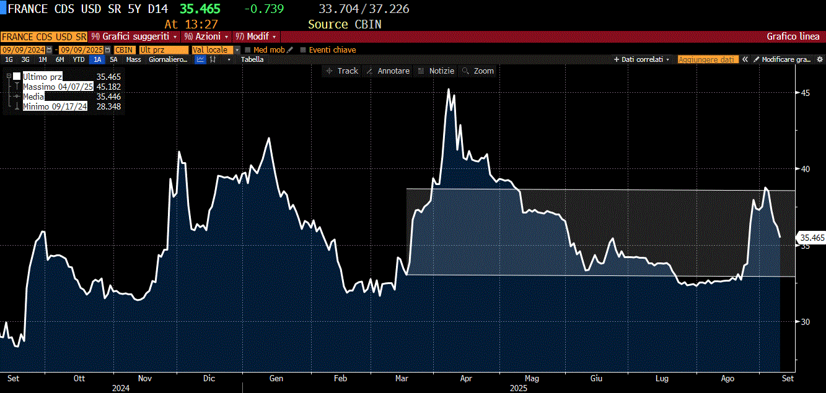Collapse the legend tree expander
826x393 pixels.
(x=9, y=76)
